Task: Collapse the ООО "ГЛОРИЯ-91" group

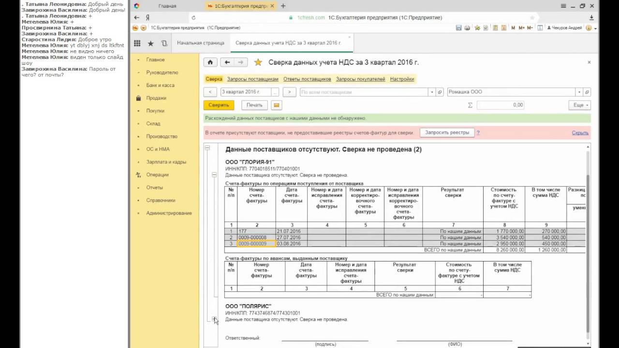Action: coord(214,175)
